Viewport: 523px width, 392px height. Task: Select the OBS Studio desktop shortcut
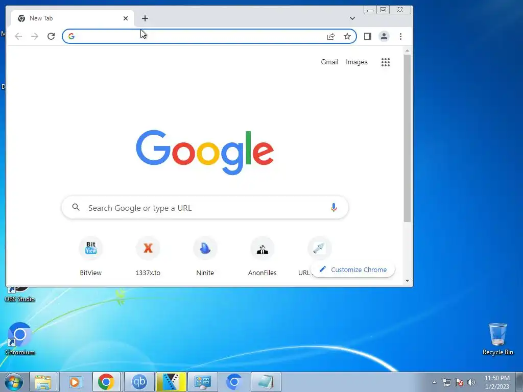[x=20, y=295]
